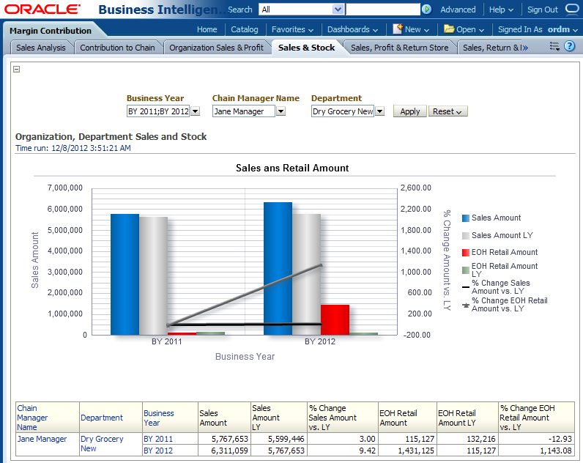Click the New document icon

pos(397,29)
